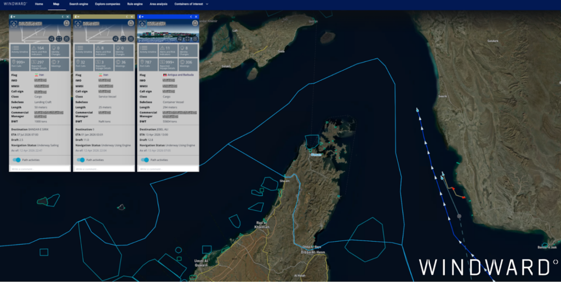
Task: Toggle Path activities on the Container Vessel panel
Action: tap(145, 160)
